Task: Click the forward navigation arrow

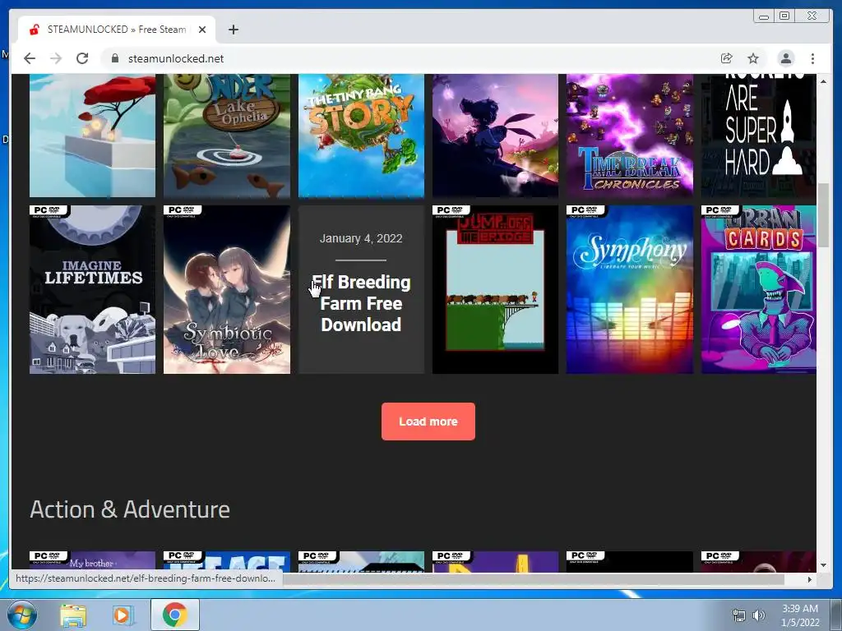Action: click(56, 58)
